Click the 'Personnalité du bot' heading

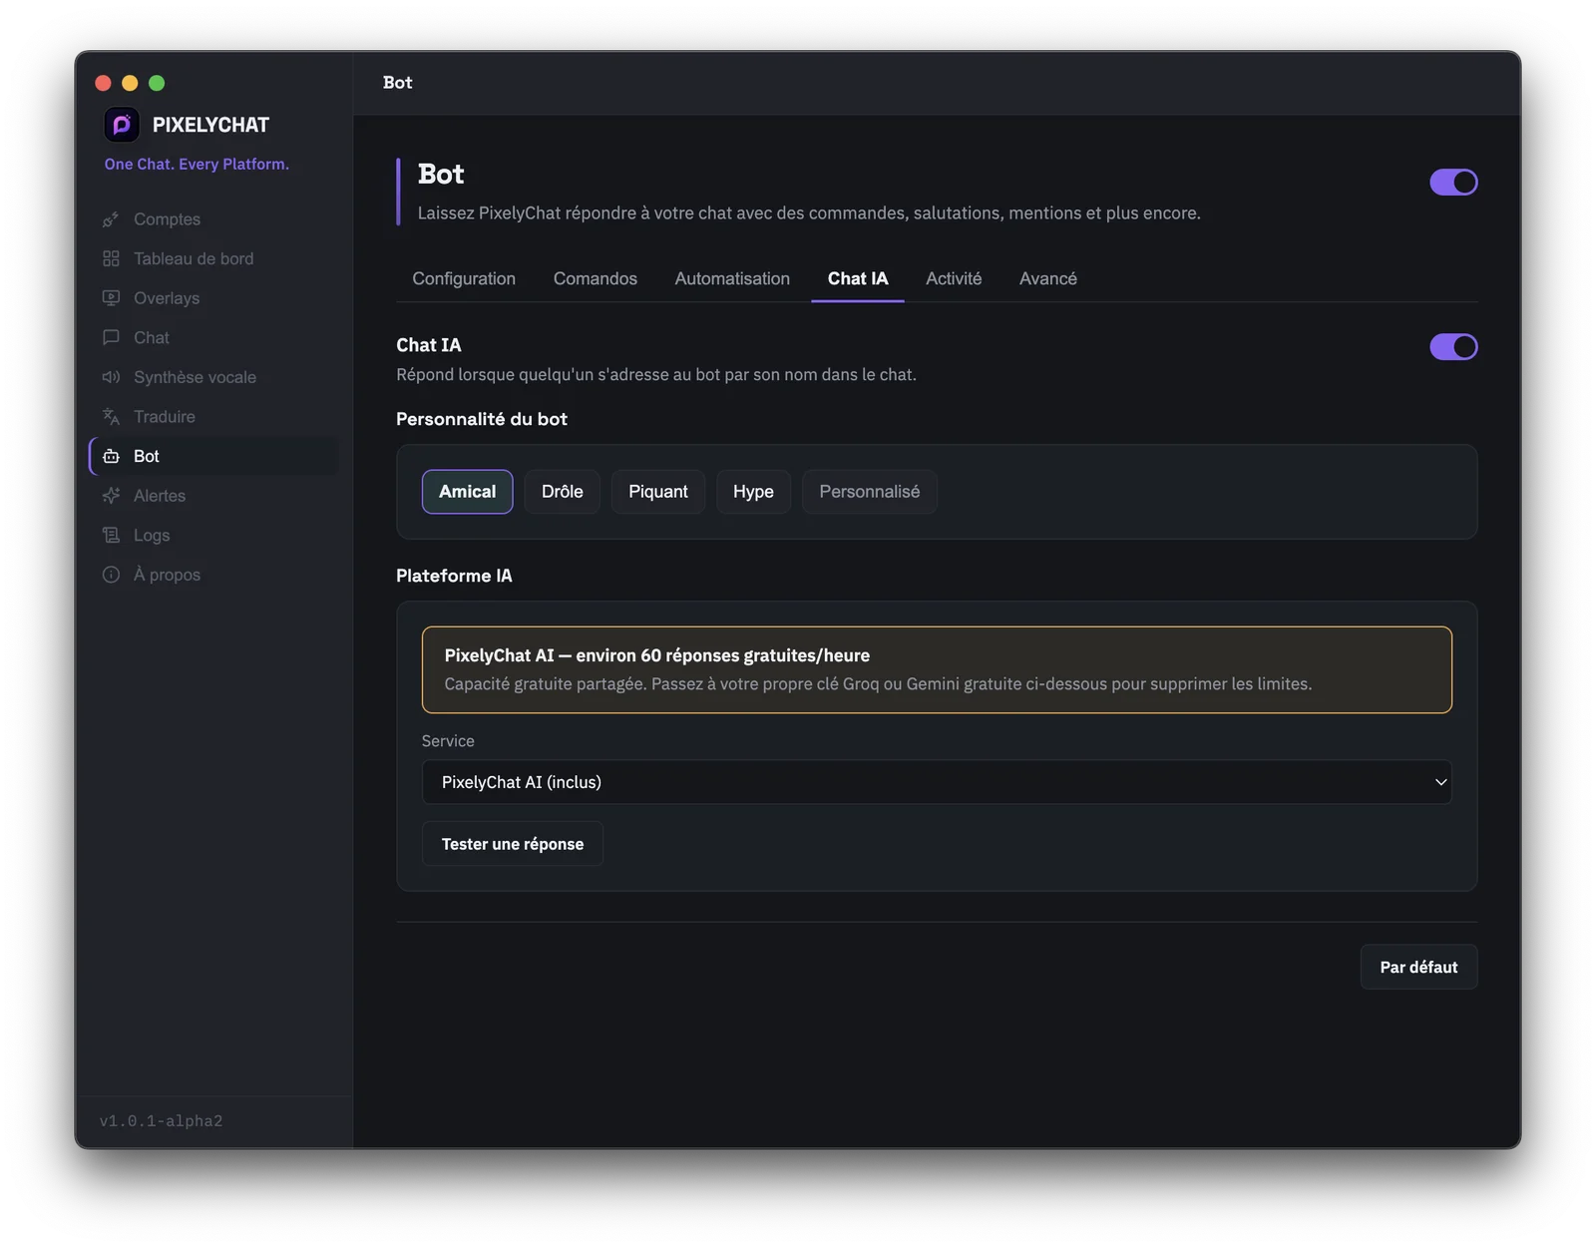click(482, 419)
